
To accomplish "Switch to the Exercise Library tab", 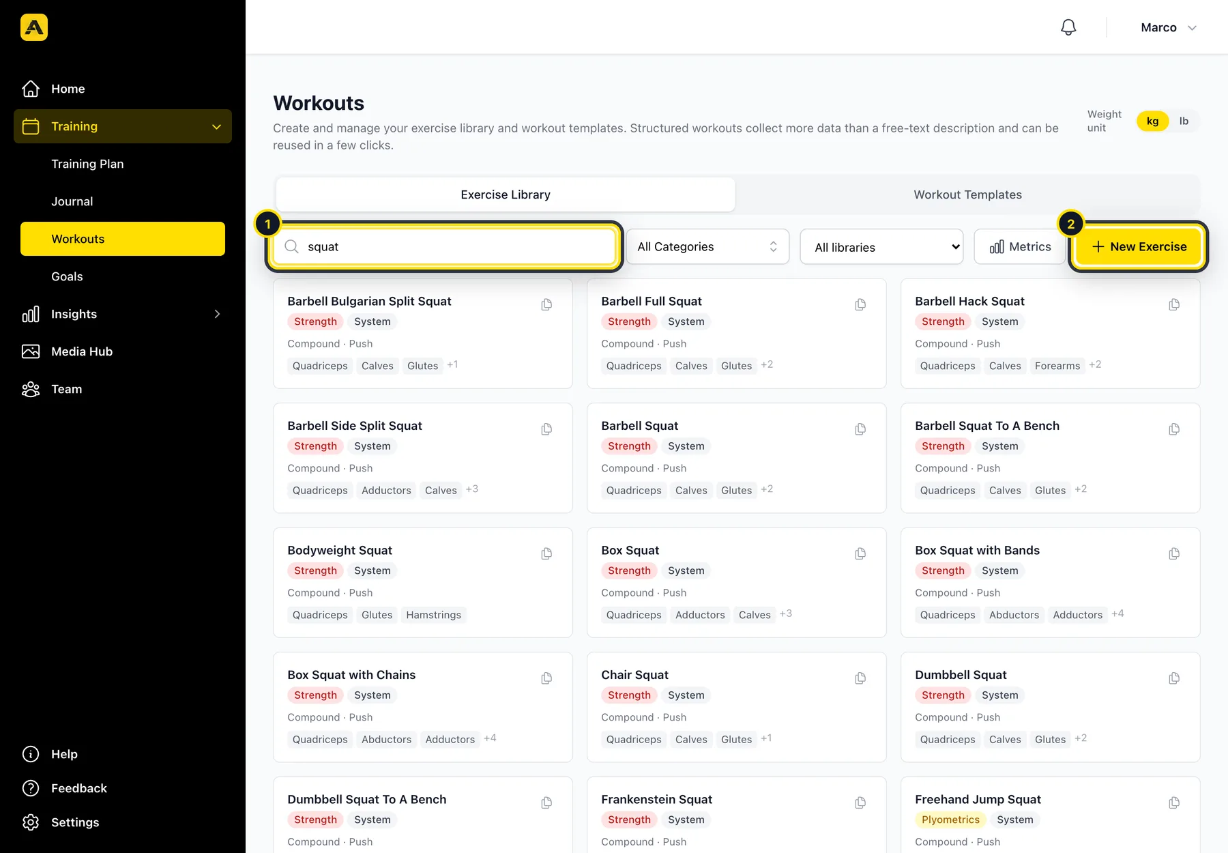I will pyautogui.click(x=506, y=194).
